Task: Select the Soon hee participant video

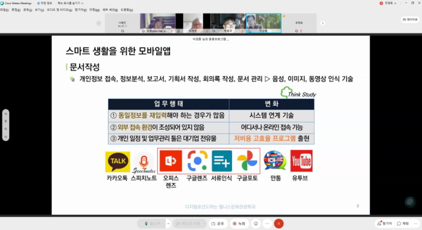Action: pos(157,23)
